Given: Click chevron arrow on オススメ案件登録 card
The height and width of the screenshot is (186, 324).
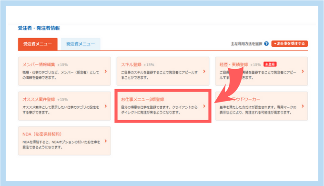Looking at the screenshot, I should (x=106, y=106).
